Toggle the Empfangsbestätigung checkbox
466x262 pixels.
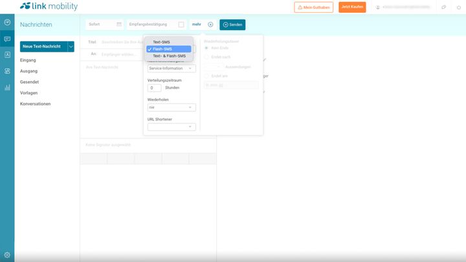181,25
